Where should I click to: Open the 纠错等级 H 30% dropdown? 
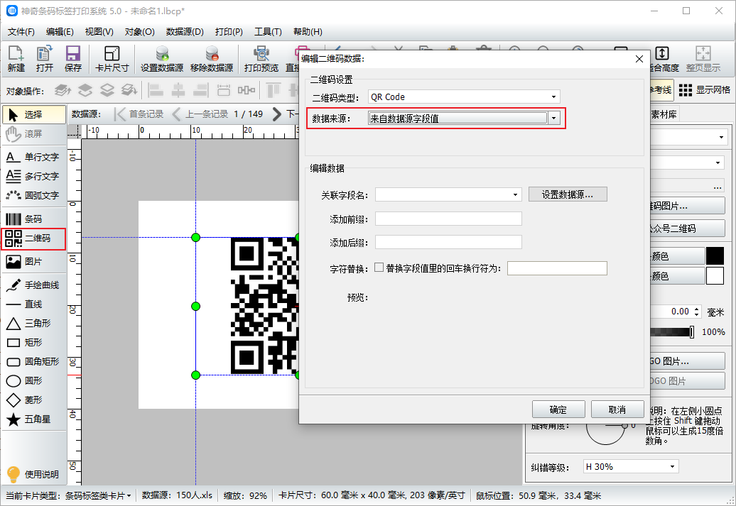pyautogui.click(x=672, y=466)
